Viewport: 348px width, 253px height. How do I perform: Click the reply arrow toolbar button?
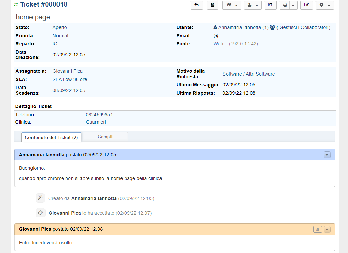coord(196,5)
